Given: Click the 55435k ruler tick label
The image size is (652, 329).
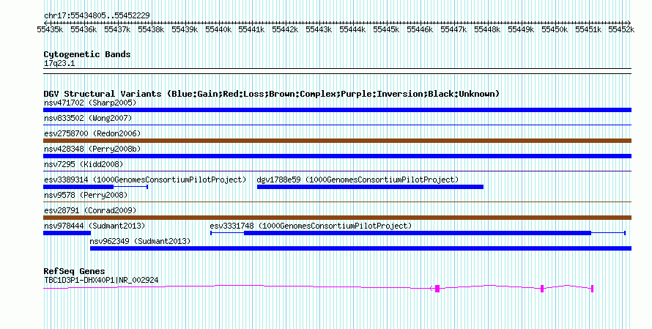Looking at the screenshot, I should (x=50, y=29).
